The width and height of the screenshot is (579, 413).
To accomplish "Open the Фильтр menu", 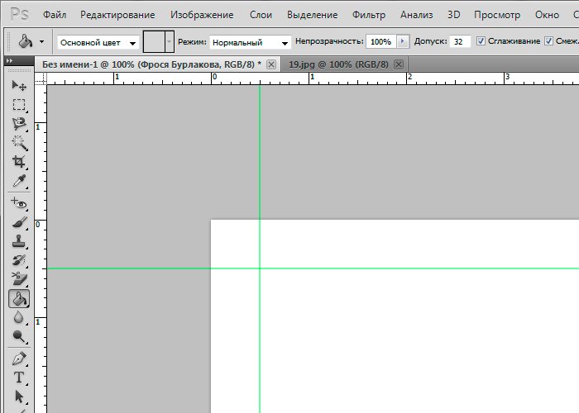I will click(x=368, y=15).
